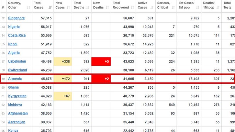Sort by Tot Cases/1M pop arrows icon
This screenshot has height=132, width=235.
tap(198, 8)
